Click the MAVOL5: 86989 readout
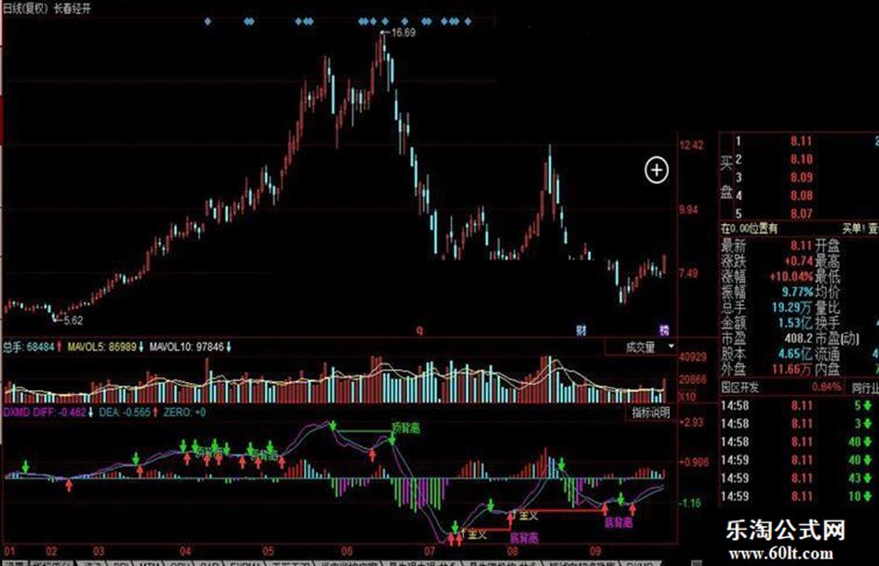The image size is (879, 566). 102,348
